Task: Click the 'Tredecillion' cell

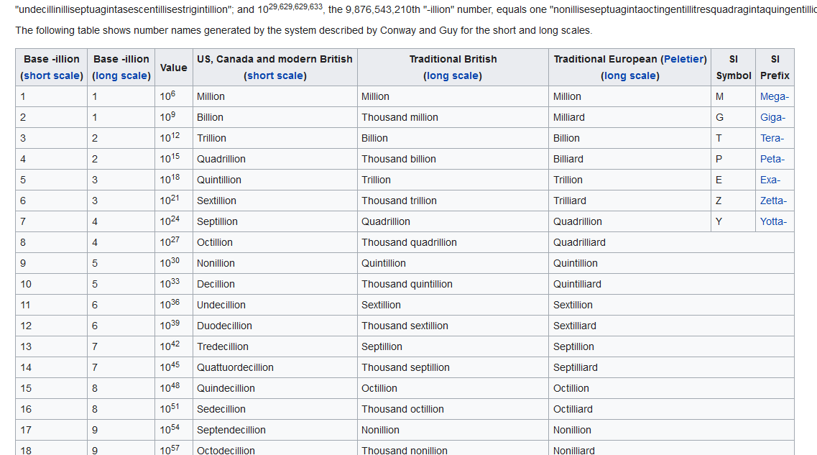Action: pos(275,346)
